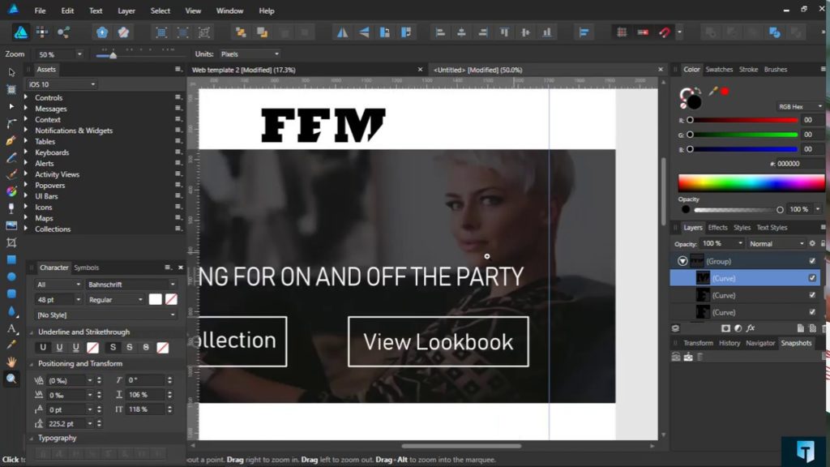The height and width of the screenshot is (467, 830).
Task: Open the RGB Hex color model dropdown
Action: coord(800,106)
